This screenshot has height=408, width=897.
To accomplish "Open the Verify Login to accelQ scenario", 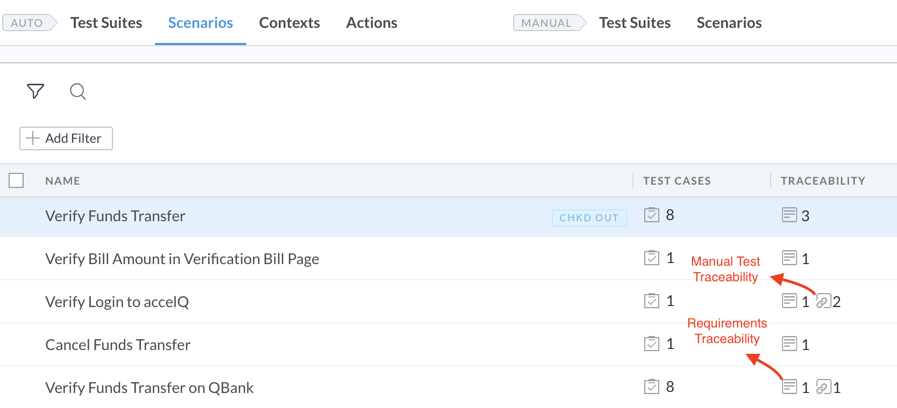I will 117,302.
